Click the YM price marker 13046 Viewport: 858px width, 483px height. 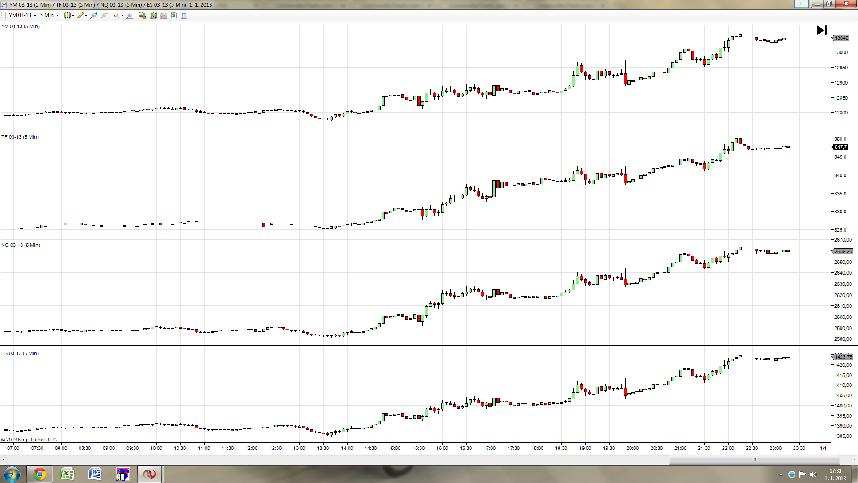point(841,38)
